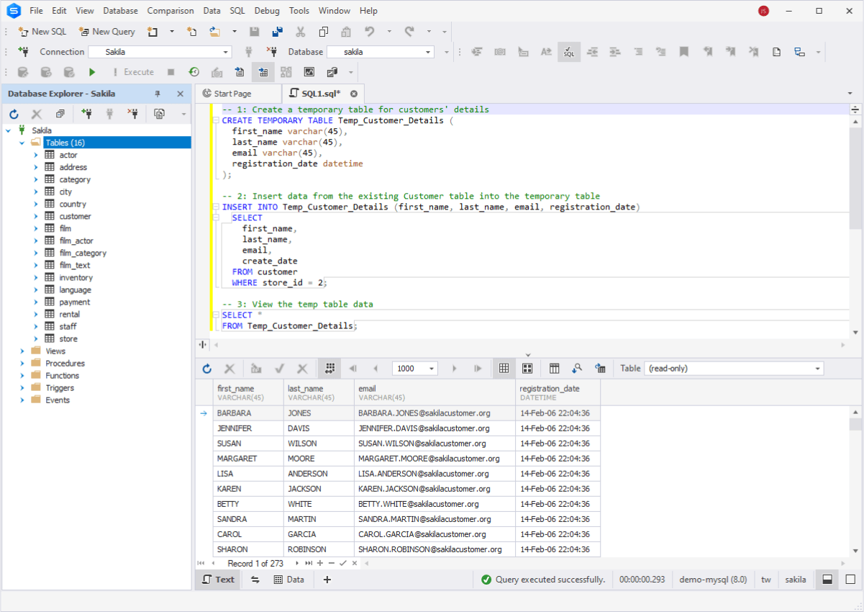Close the Database Explorer panel
The image size is (864, 612).
coord(181,94)
